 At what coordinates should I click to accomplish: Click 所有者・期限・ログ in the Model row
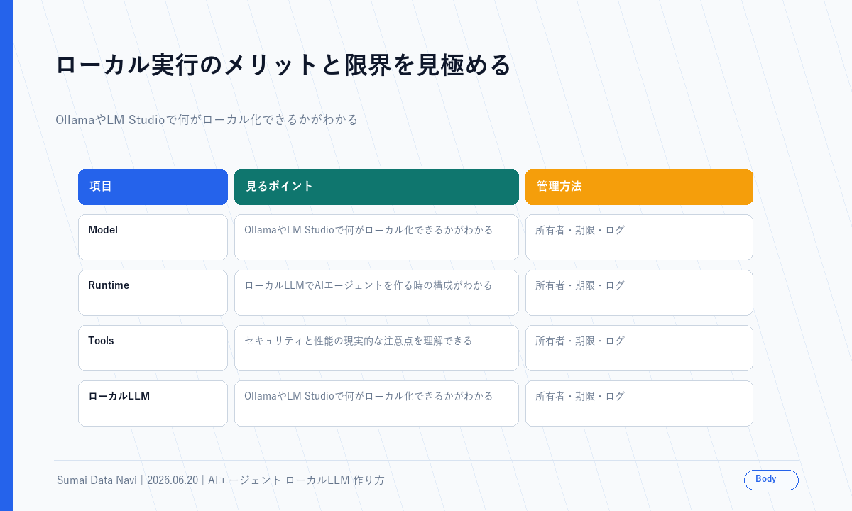(x=639, y=237)
